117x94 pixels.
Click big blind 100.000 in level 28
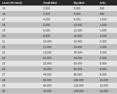coord(79,80)
